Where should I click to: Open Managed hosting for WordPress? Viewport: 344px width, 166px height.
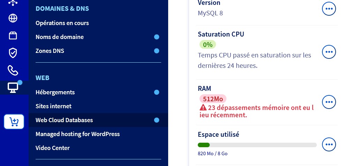pos(78,134)
